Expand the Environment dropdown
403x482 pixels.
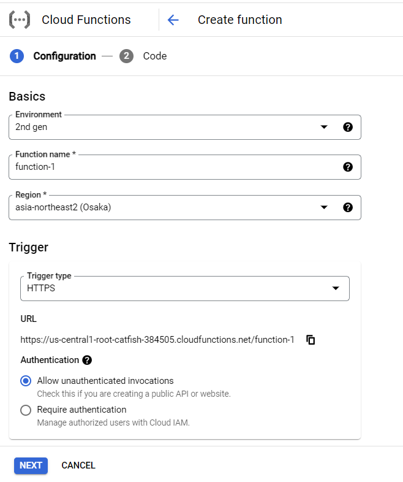tap(324, 127)
